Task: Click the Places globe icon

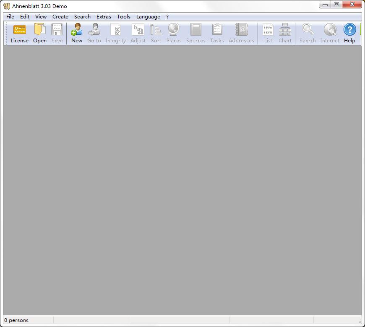Action: tap(174, 30)
